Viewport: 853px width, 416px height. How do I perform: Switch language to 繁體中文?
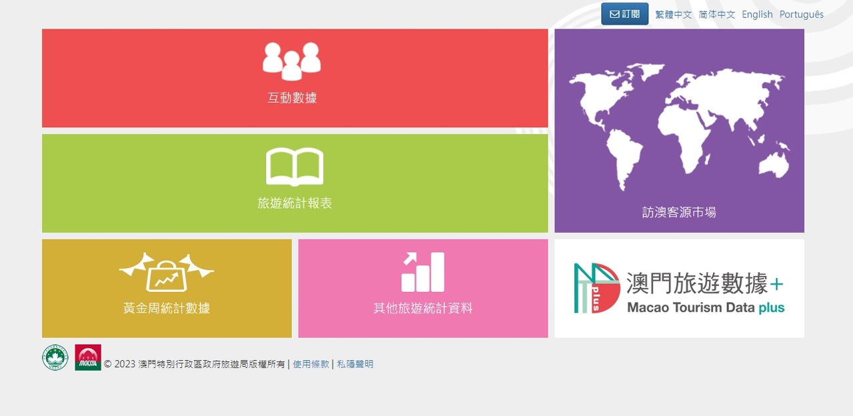pyautogui.click(x=674, y=15)
